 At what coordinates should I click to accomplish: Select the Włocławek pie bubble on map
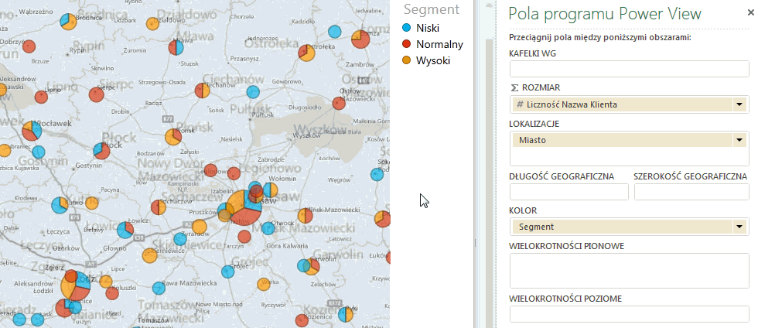32,130
